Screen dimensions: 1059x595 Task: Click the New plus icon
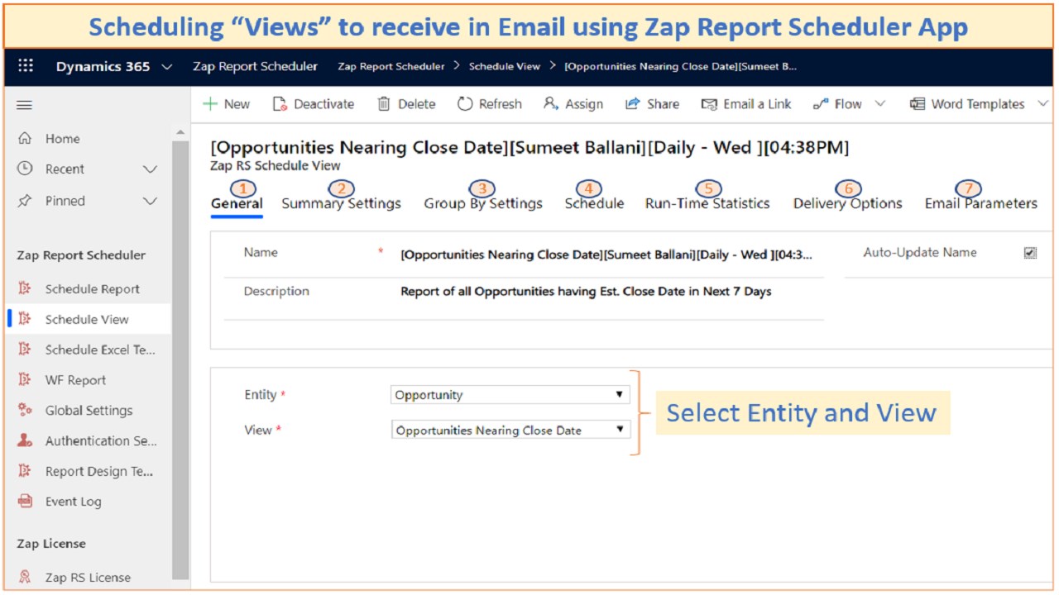pyautogui.click(x=210, y=103)
